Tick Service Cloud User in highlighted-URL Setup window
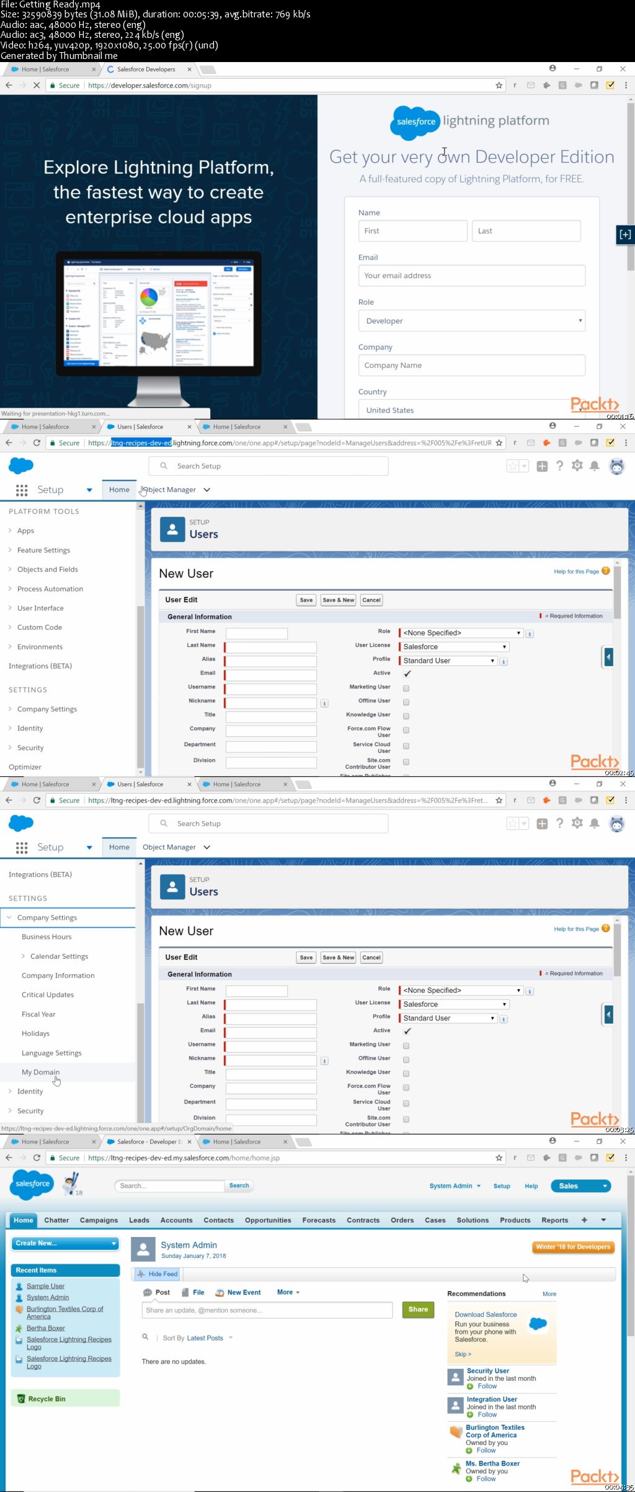The height and width of the screenshot is (1492, 635). 406,746
